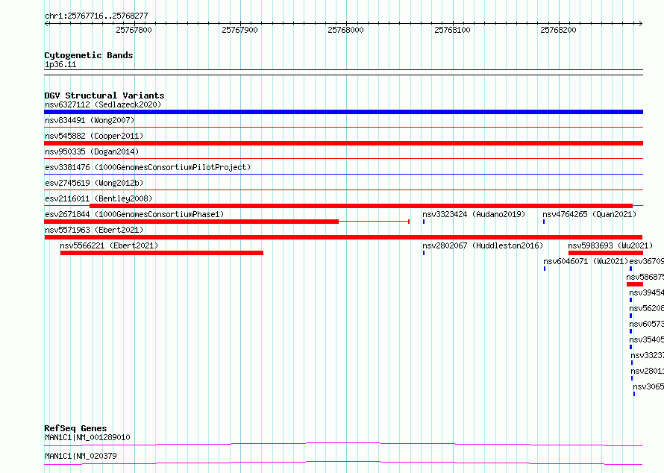Click the thin red line under nsv834491

point(343,127)
